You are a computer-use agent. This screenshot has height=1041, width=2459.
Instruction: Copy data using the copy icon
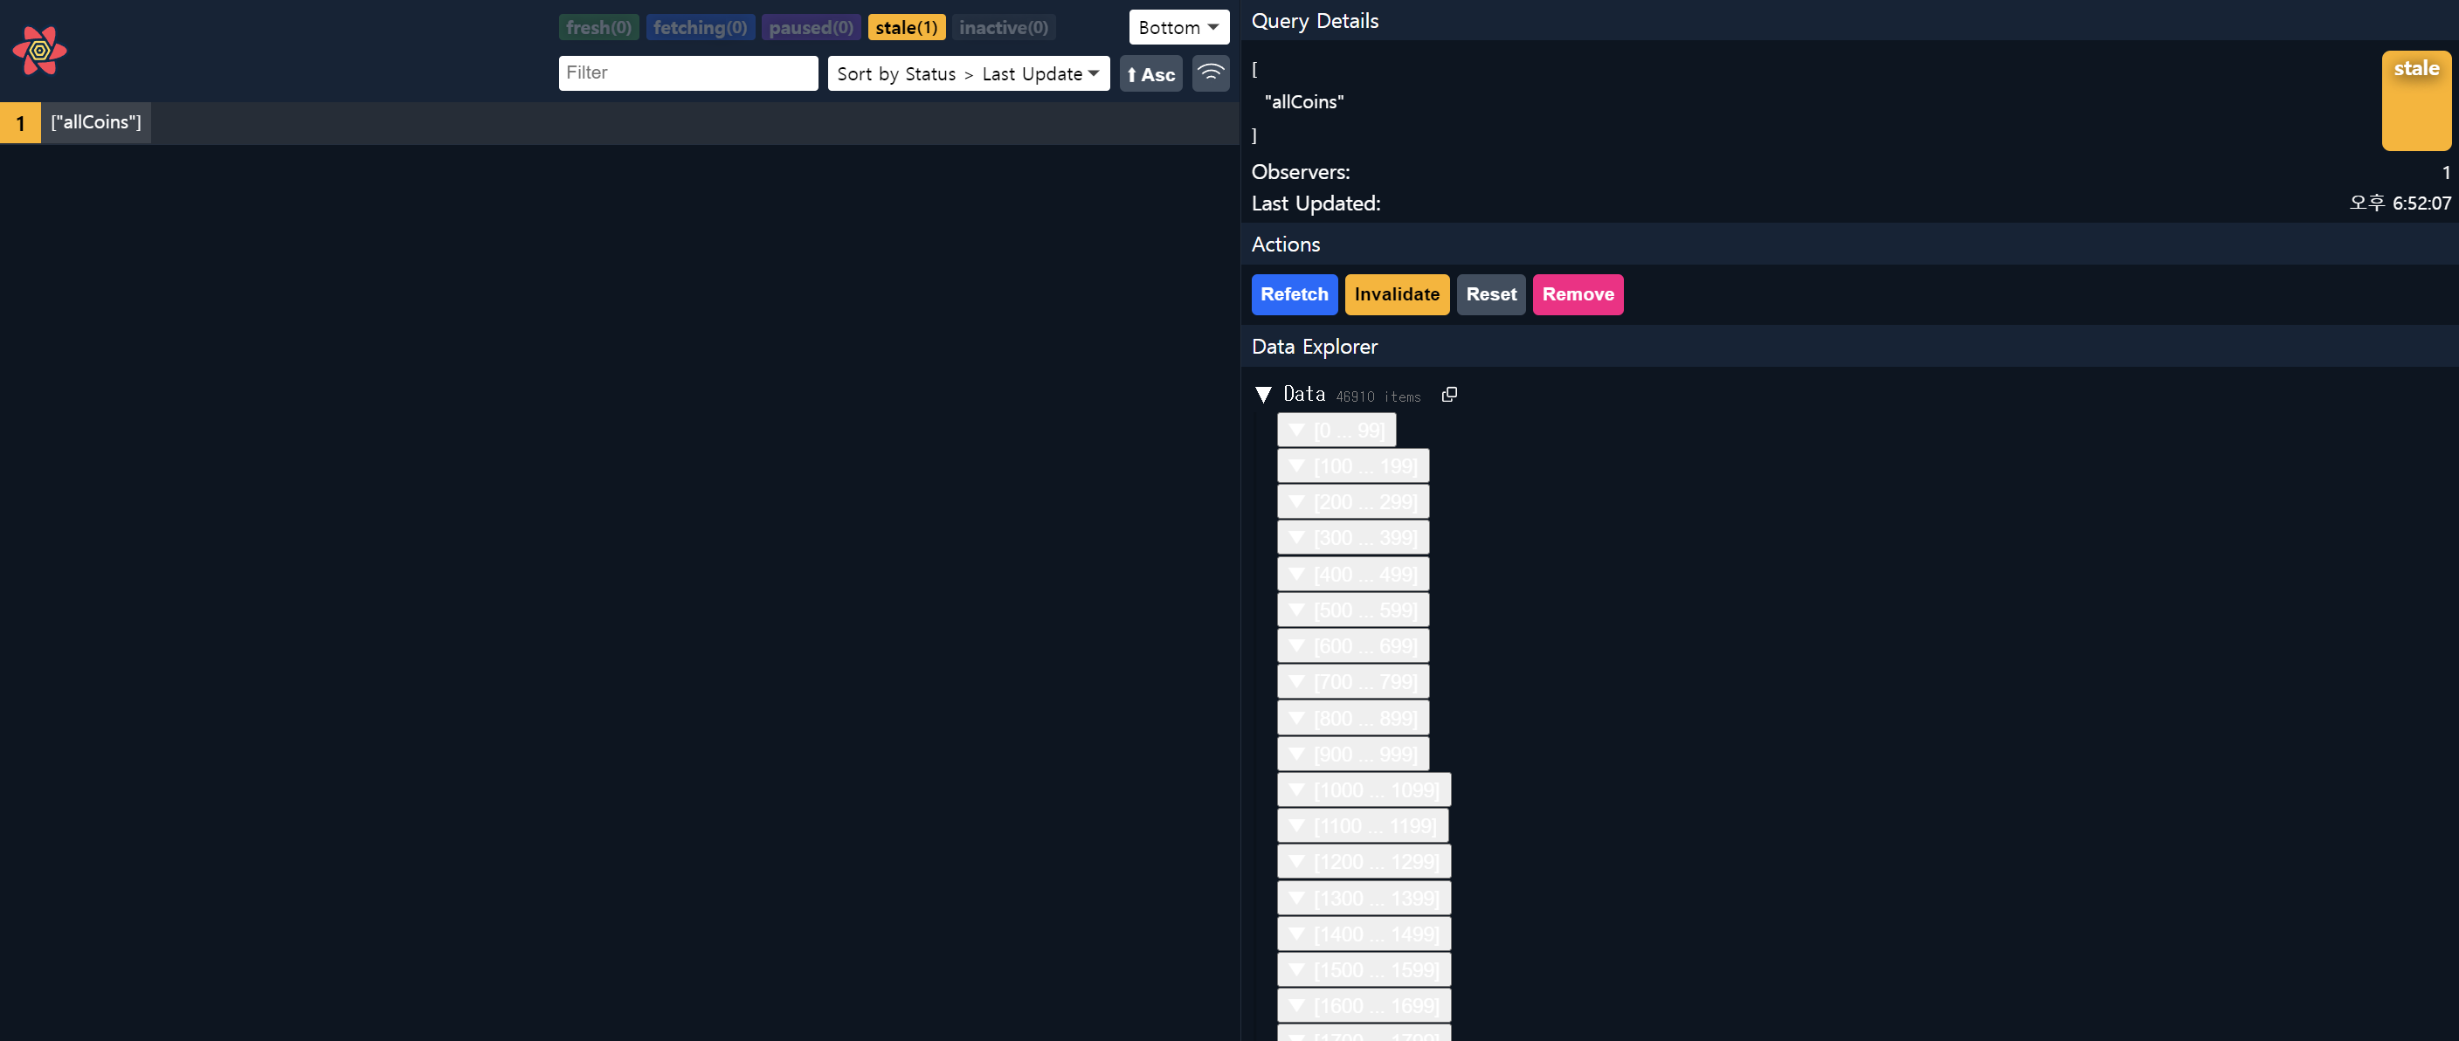pyautogui.click(x=1449, y=394)
